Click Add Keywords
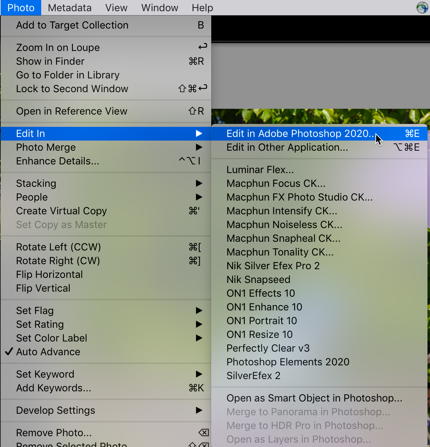430x447 pixels. click(54, 388)
